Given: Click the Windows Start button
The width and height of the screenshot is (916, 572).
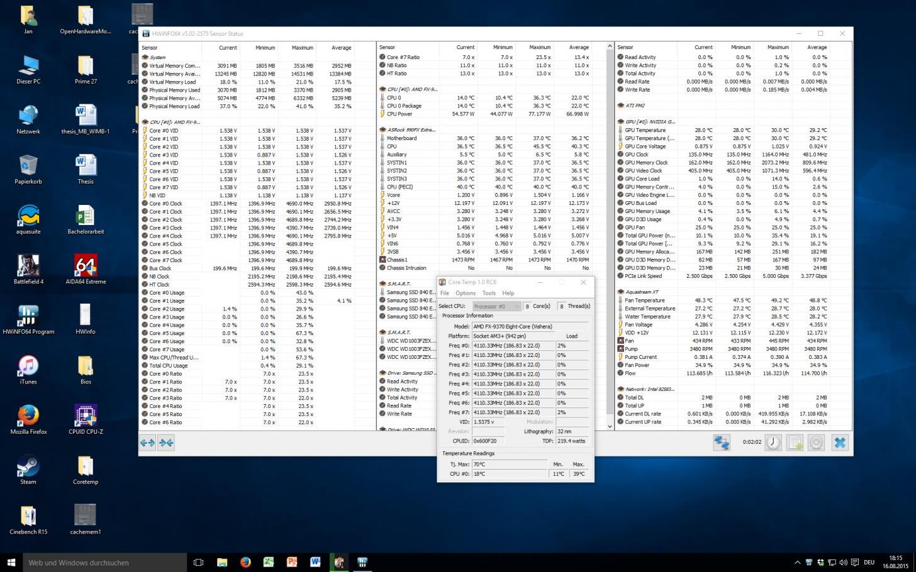Looking at the screenshot, I should click(11, 563).
